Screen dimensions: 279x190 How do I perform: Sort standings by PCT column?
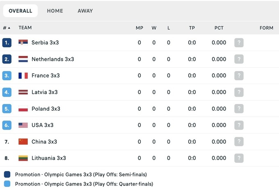(219, 28)
